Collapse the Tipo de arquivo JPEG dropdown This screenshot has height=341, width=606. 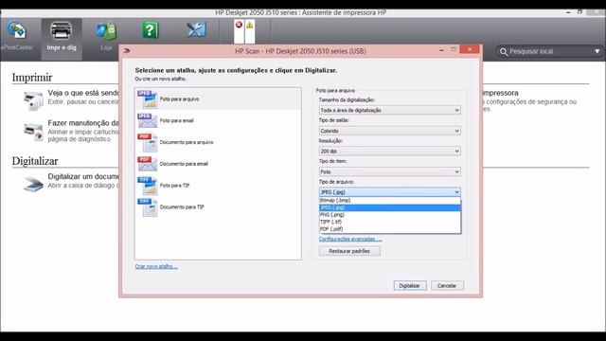(389, 192)
